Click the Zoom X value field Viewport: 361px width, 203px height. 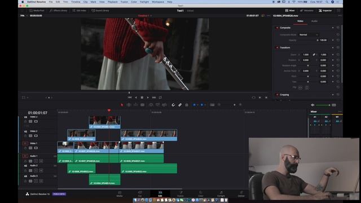(x=306, y=55)
